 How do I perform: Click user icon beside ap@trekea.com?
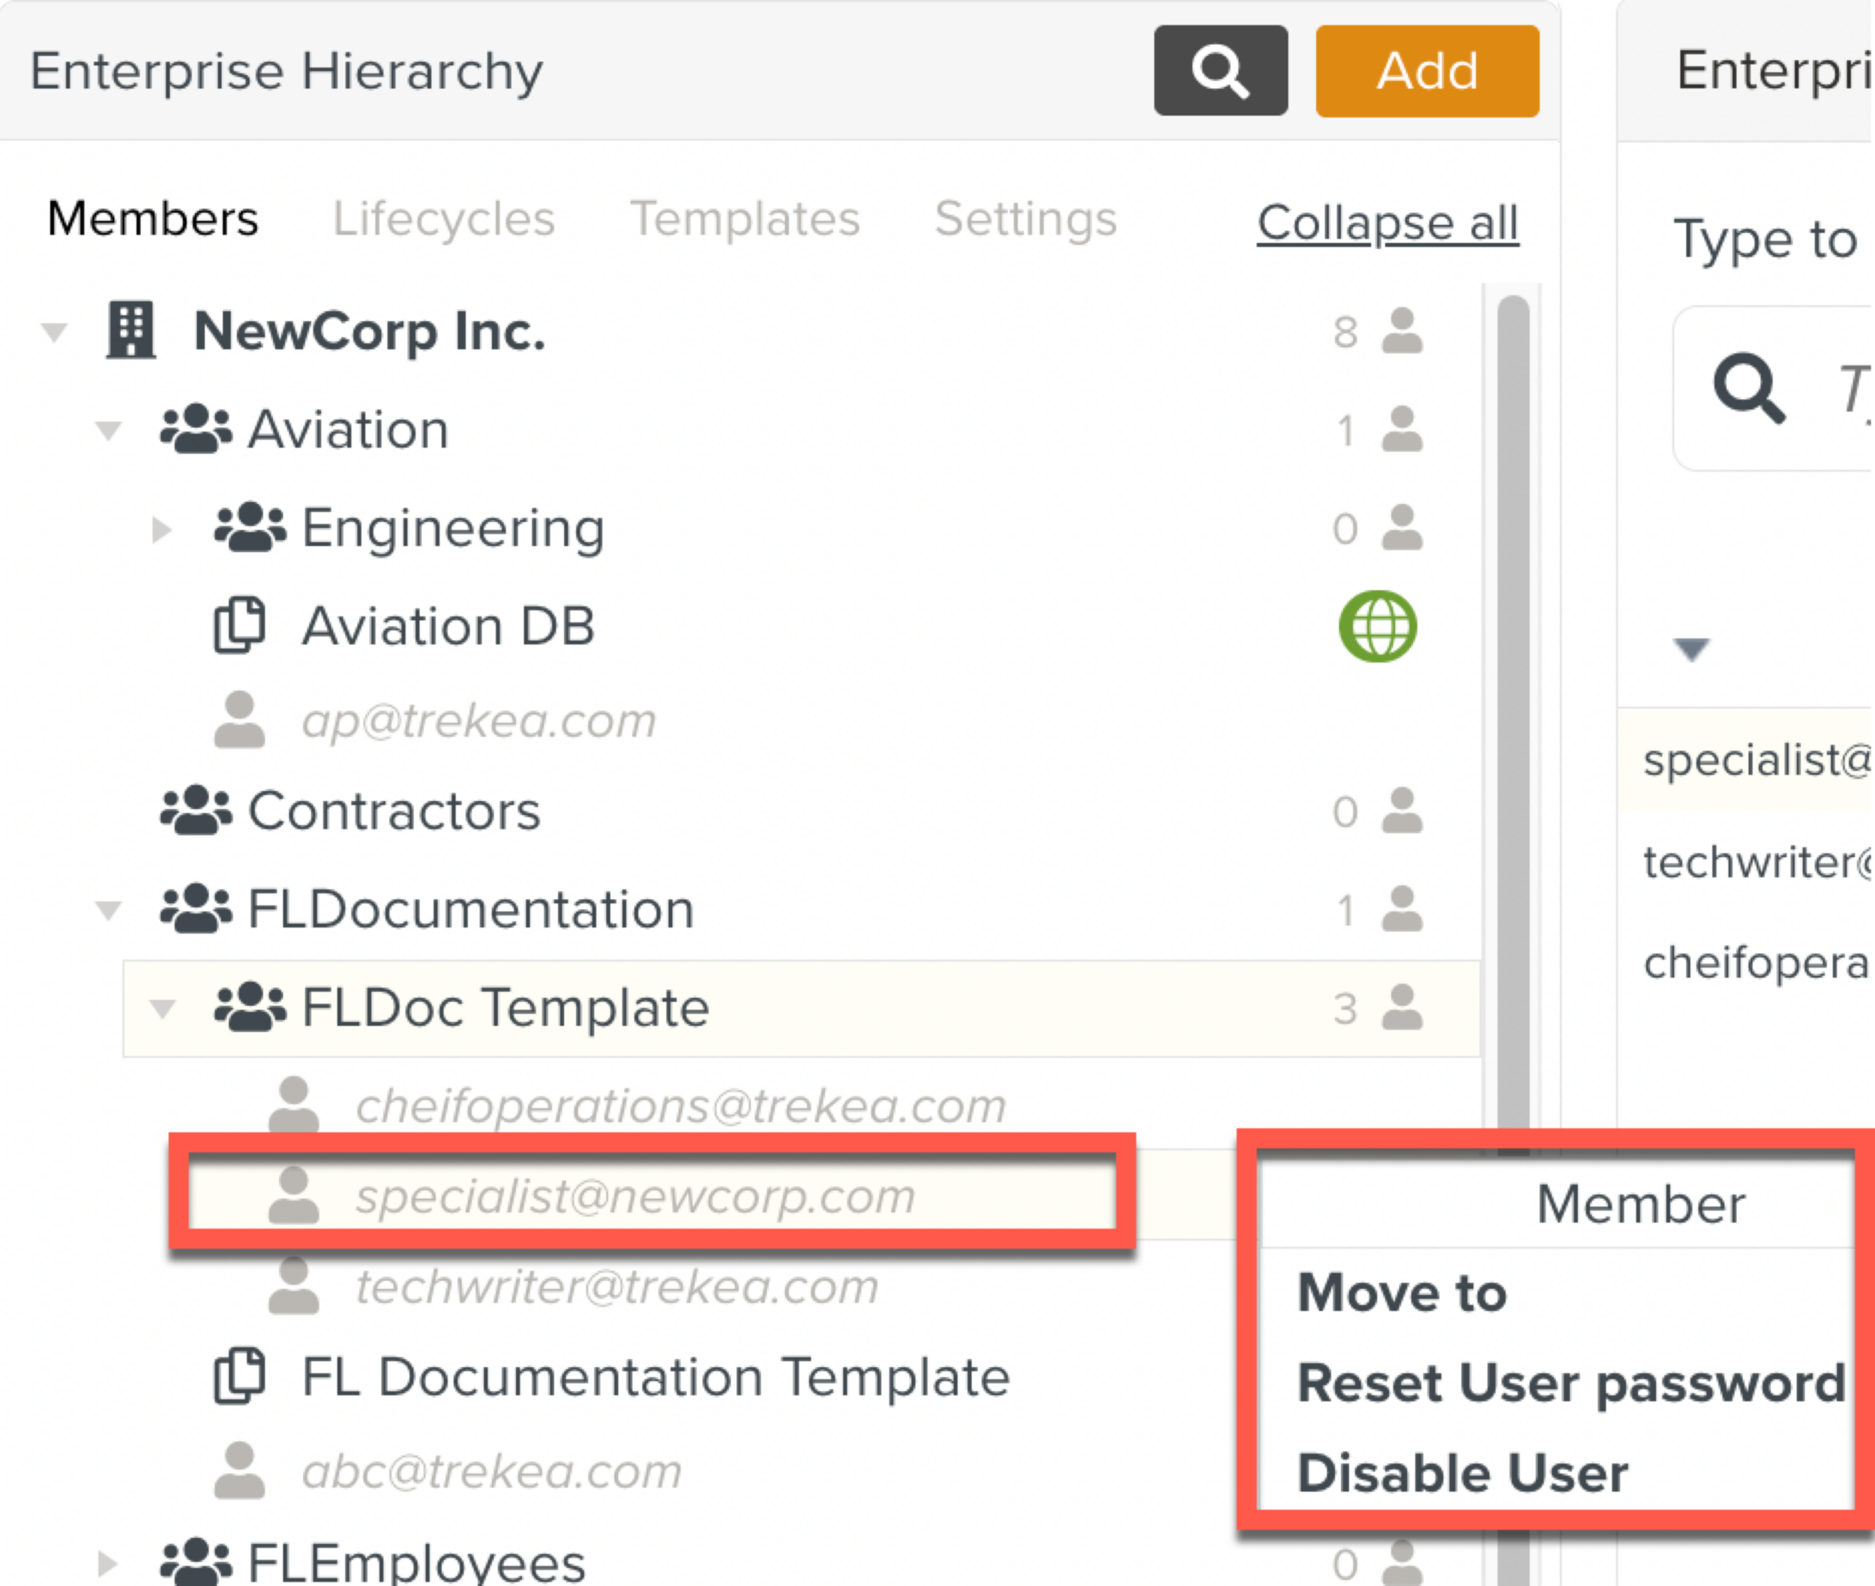click(239, 720)
